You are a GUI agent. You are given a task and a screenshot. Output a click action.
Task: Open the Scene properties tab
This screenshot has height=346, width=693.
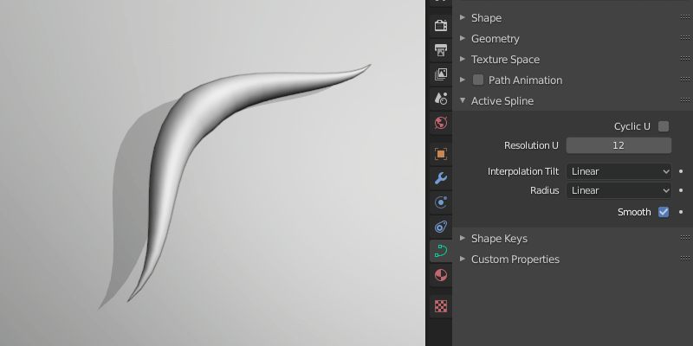click(x=441, y=99)
